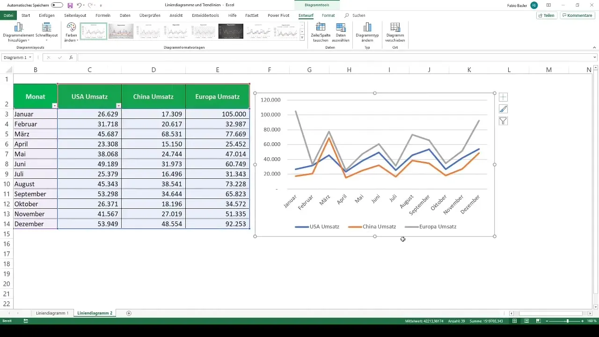Click the Page Layout view icon

(526, 321)
